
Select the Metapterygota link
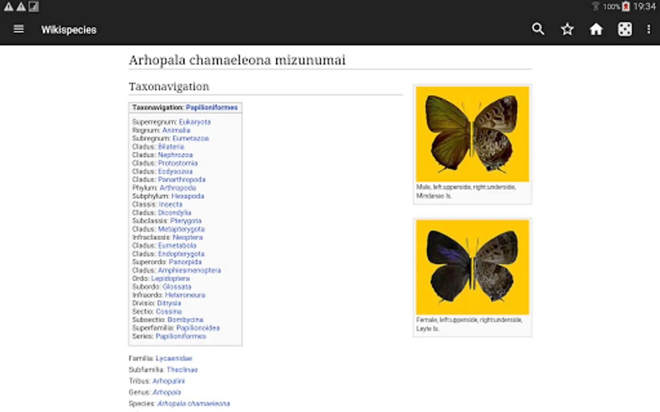(181, 229)
